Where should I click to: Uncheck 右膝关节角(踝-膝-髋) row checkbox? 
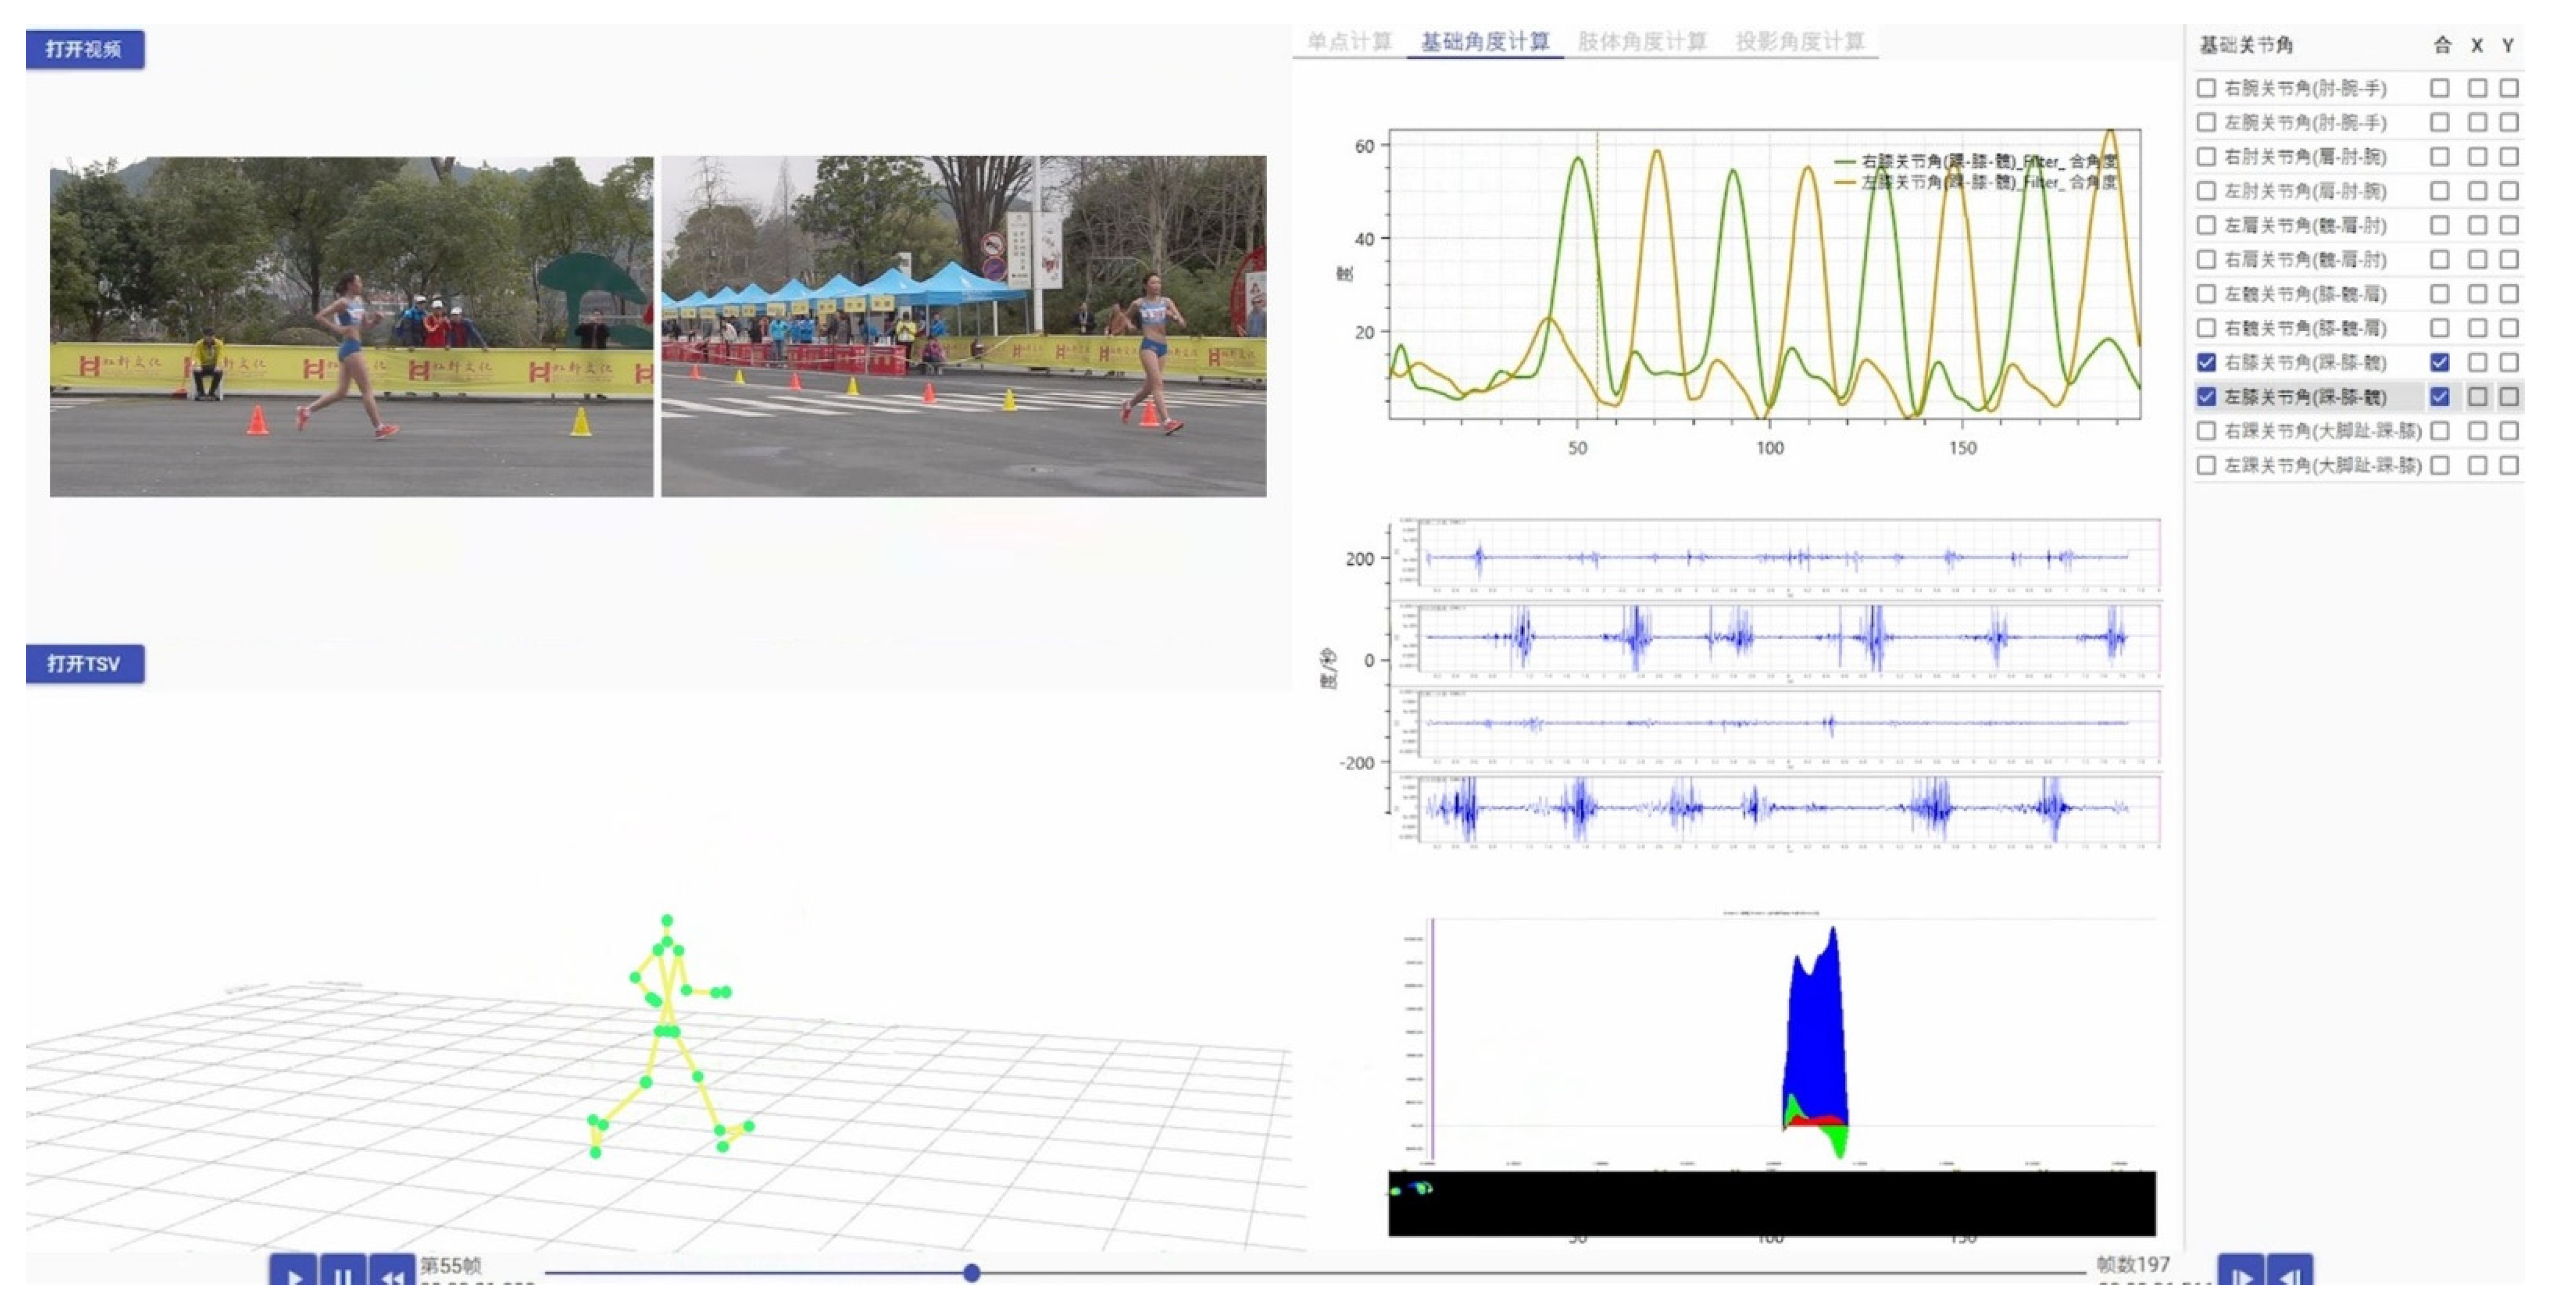(2206, 363)
